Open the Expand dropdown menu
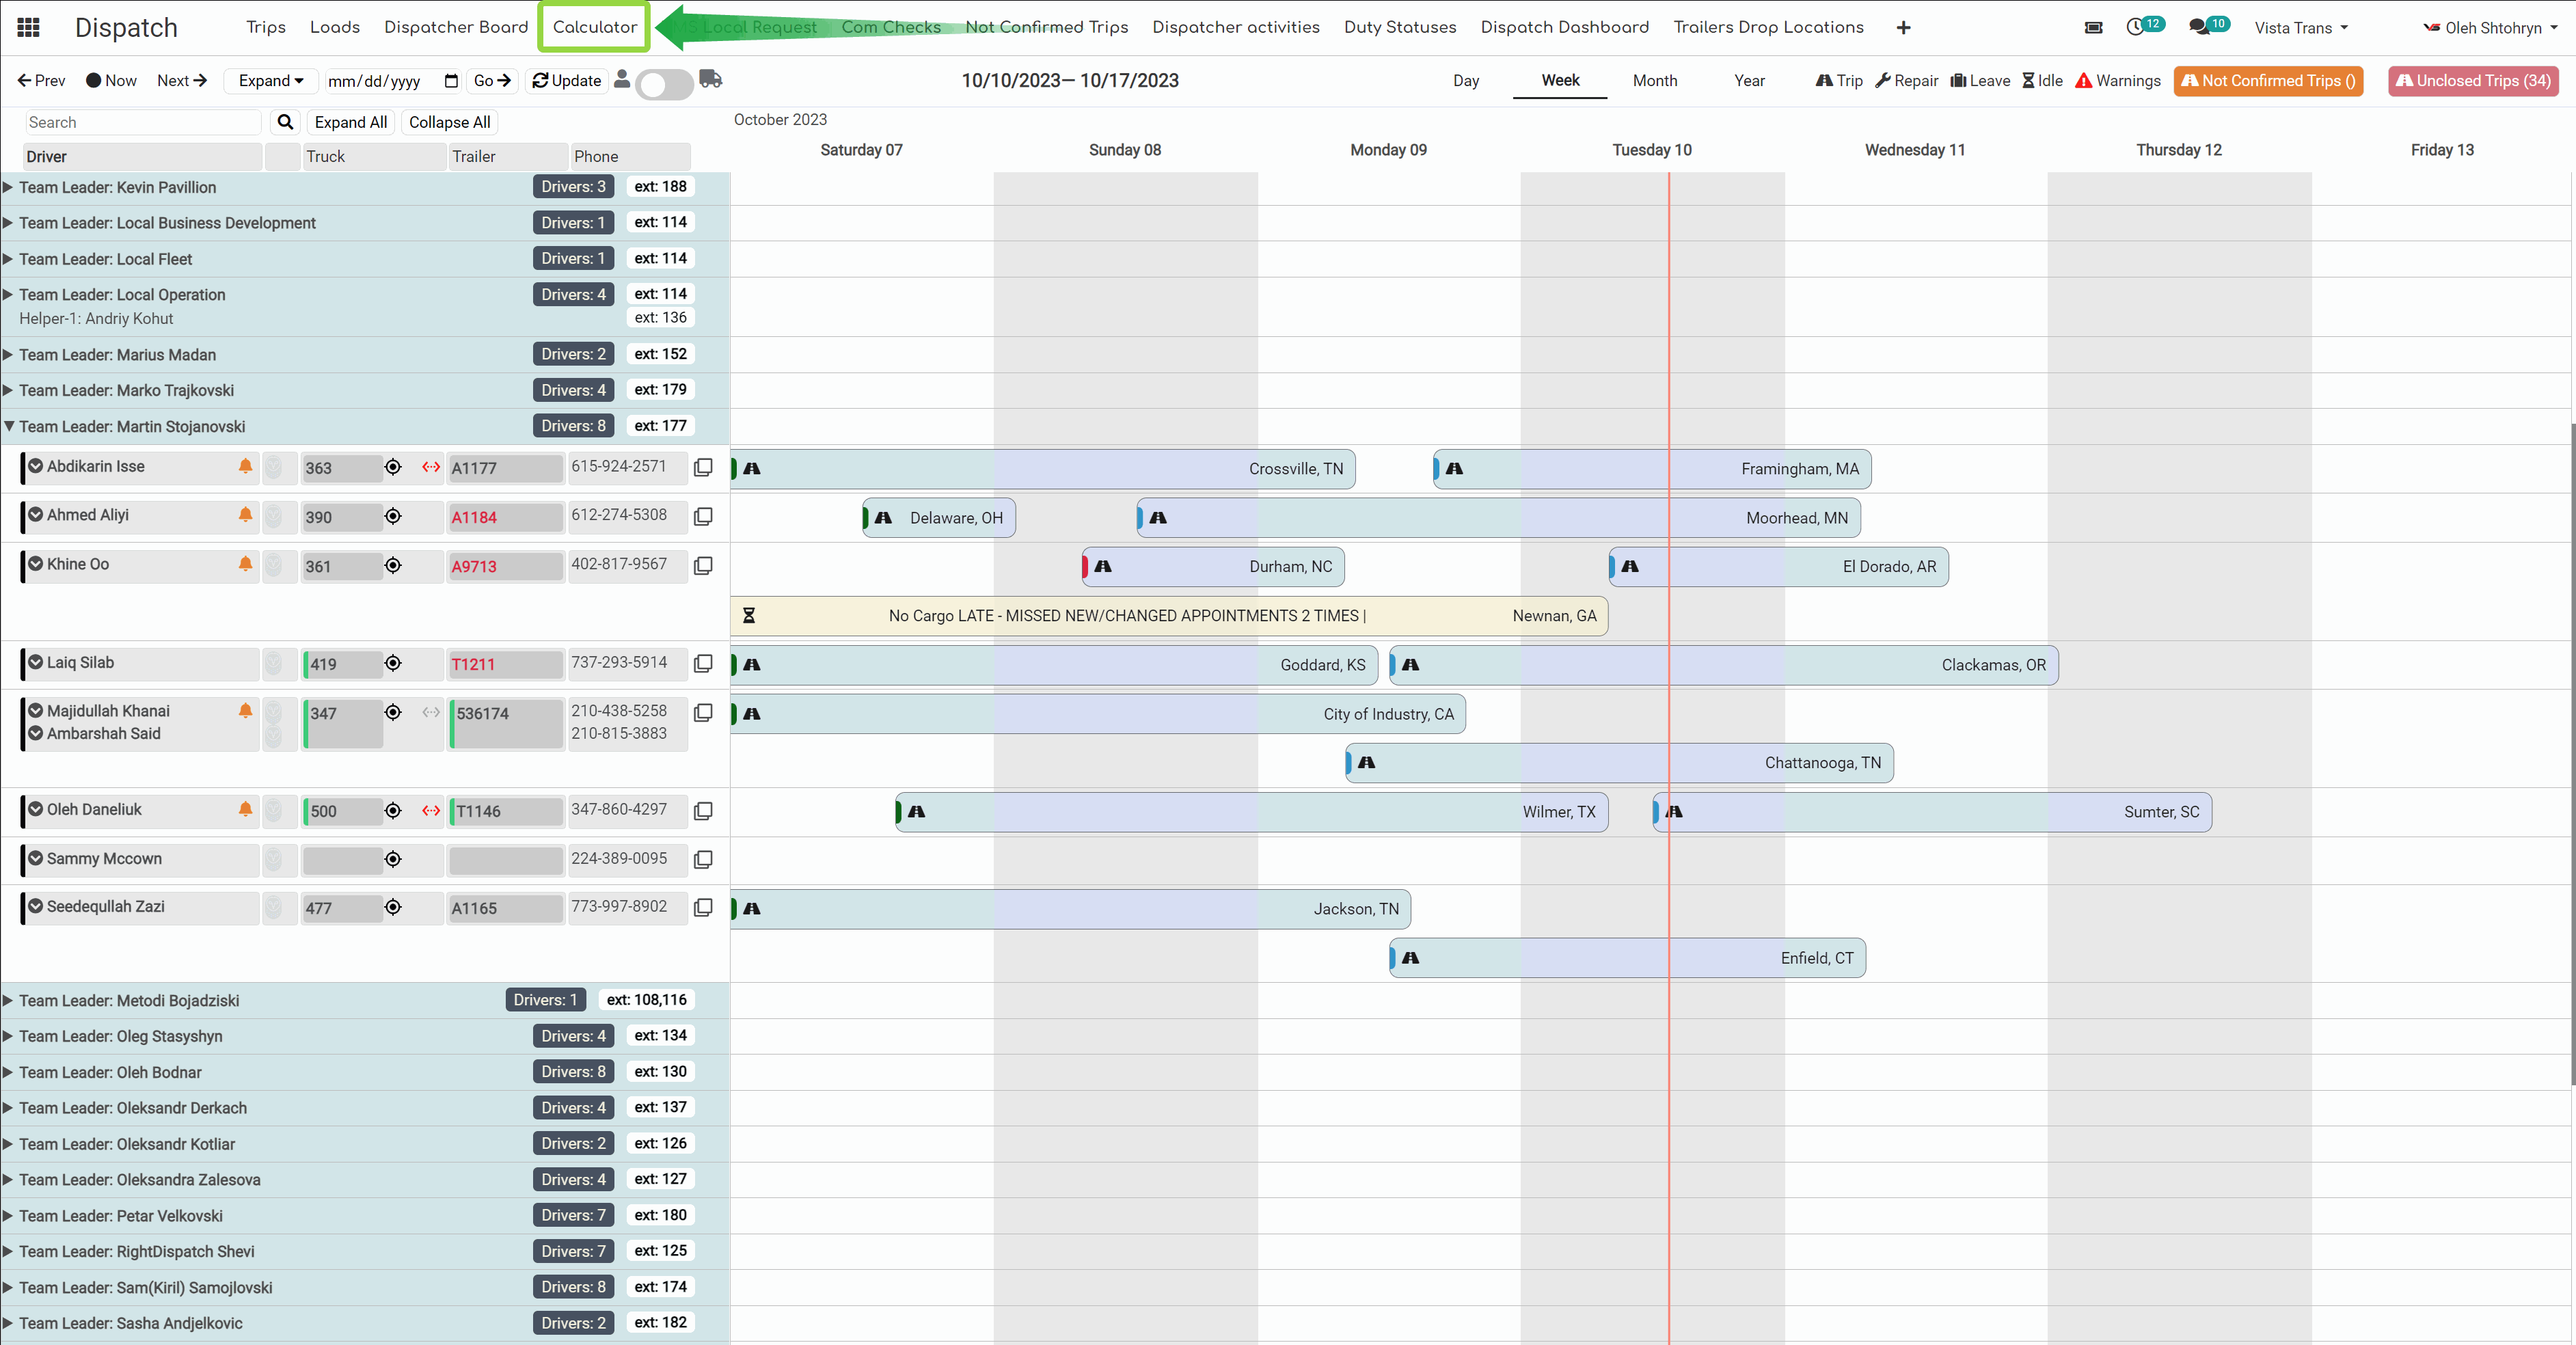 pos(270,81)
